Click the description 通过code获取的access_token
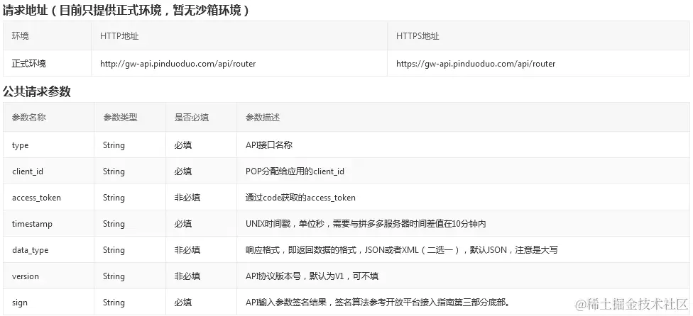This screenshot has width=693, height=316. [x=300, y=198]
